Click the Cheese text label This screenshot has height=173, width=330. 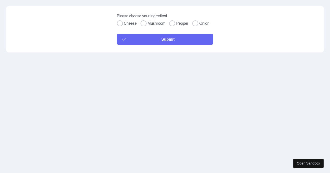[x=130, y=23]
